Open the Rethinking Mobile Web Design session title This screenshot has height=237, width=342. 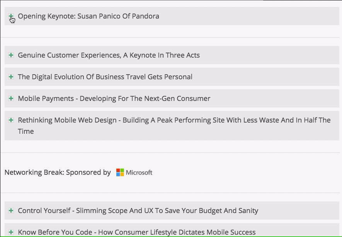(x=174, y=126)
